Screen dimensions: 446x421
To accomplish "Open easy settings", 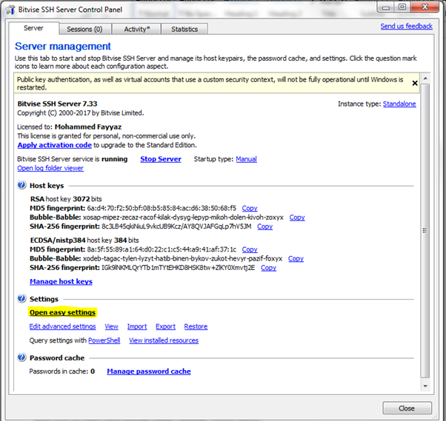I will tap(62, 312).
